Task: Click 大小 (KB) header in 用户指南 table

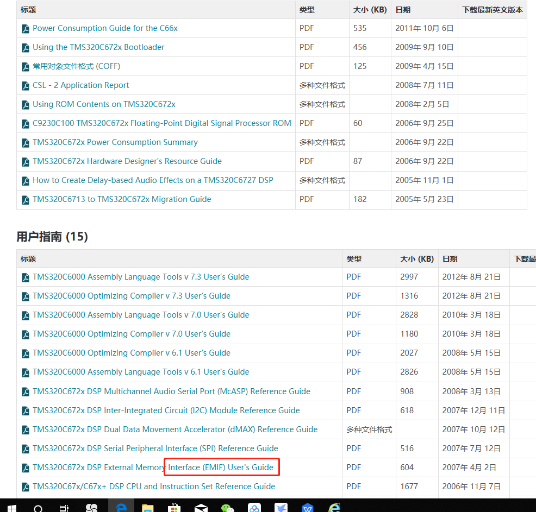Action: (x=417, y=259)
